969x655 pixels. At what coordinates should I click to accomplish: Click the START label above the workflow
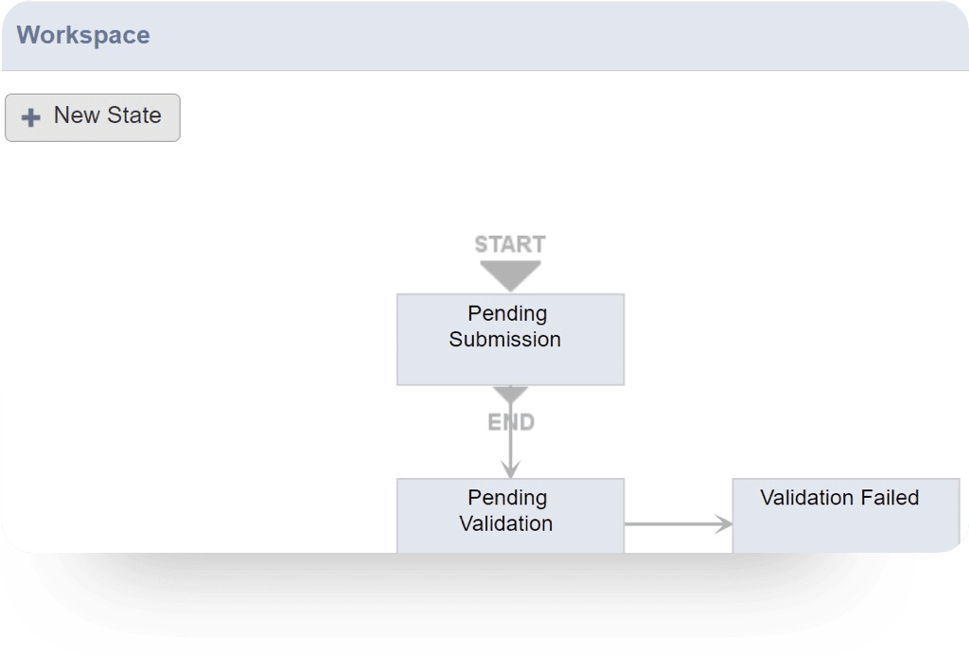[510, 244]
